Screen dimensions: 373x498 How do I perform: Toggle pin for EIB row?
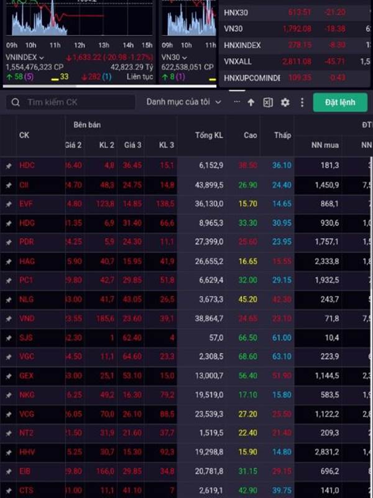(x=9, y=471)
